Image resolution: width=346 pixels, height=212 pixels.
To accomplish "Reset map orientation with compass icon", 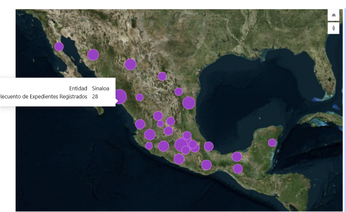I will click(333, 28).
